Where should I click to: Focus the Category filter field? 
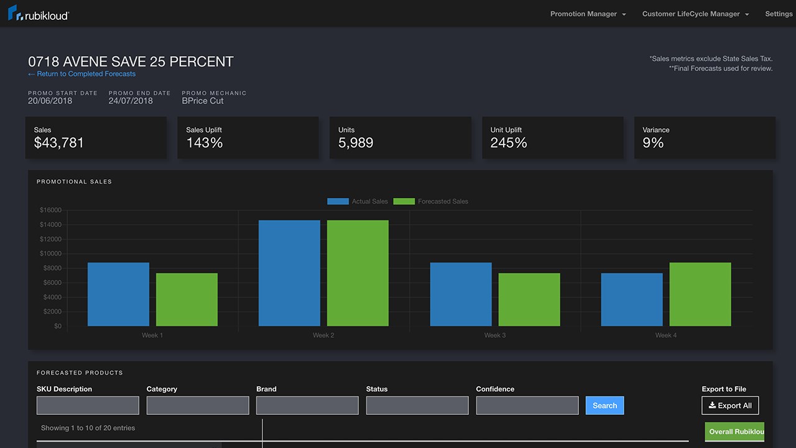coord(198,406)
